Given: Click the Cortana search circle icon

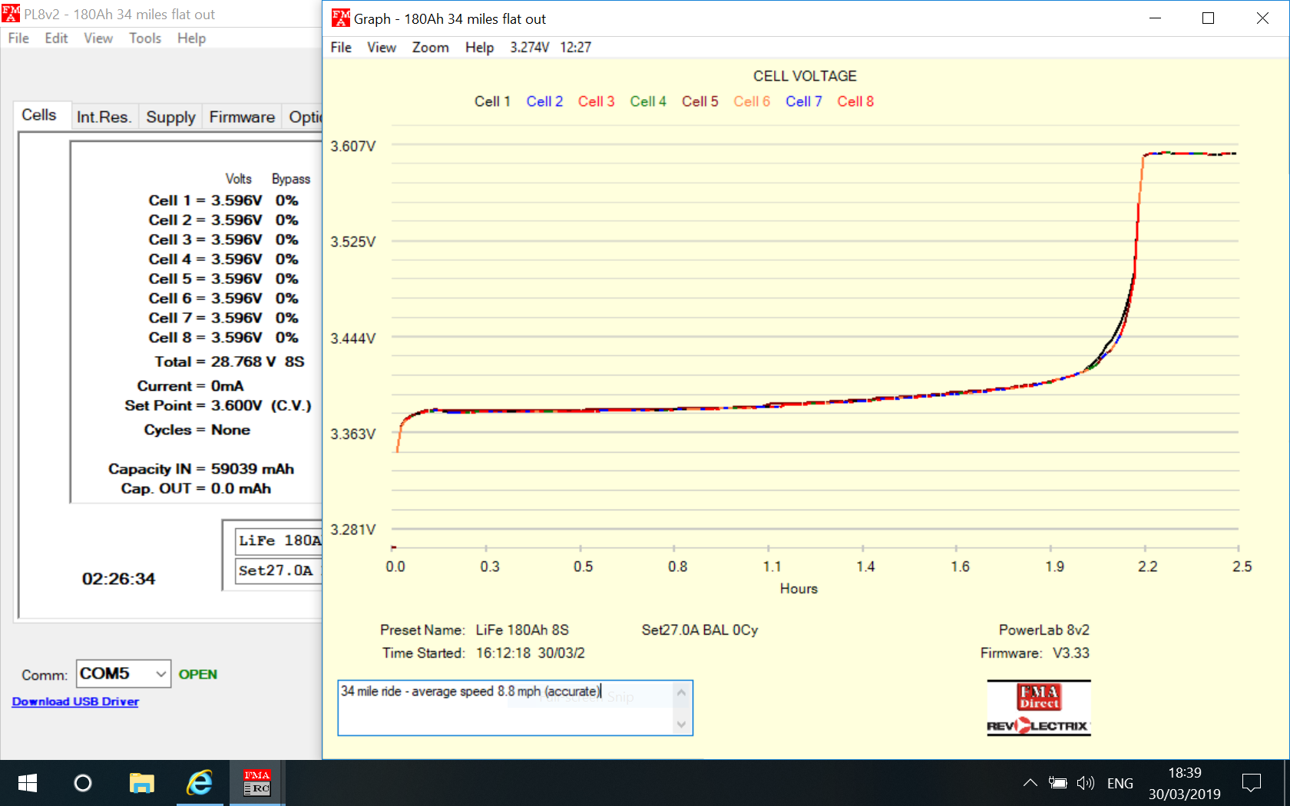Looking at the screenshot, I should [83, 783].
